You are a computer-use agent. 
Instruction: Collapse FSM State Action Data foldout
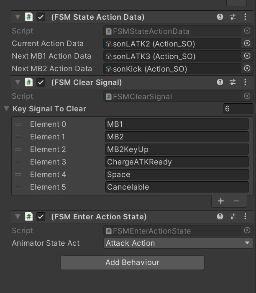tap(18, 17)
